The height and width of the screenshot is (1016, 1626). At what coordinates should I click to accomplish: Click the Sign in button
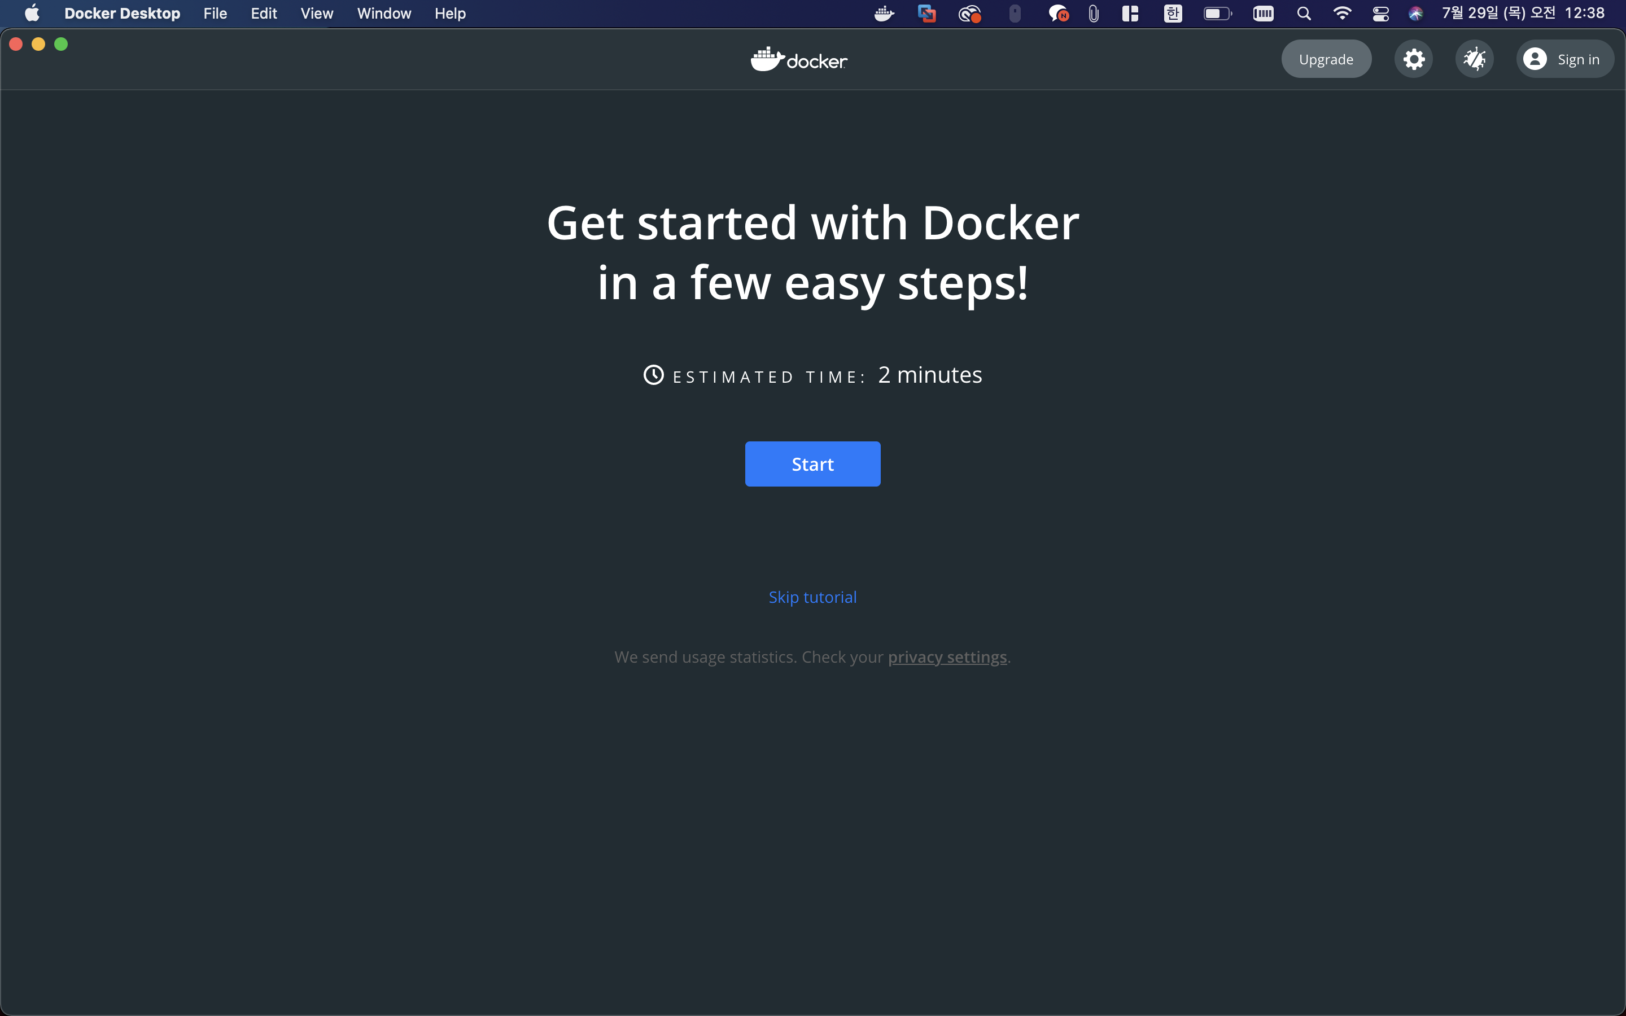point(1565,59)
